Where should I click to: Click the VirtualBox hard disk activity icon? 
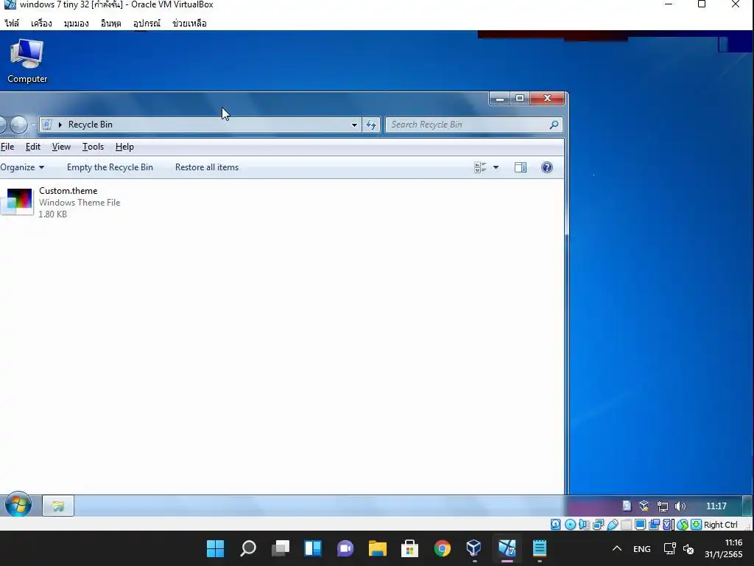(x=555, y=524)
